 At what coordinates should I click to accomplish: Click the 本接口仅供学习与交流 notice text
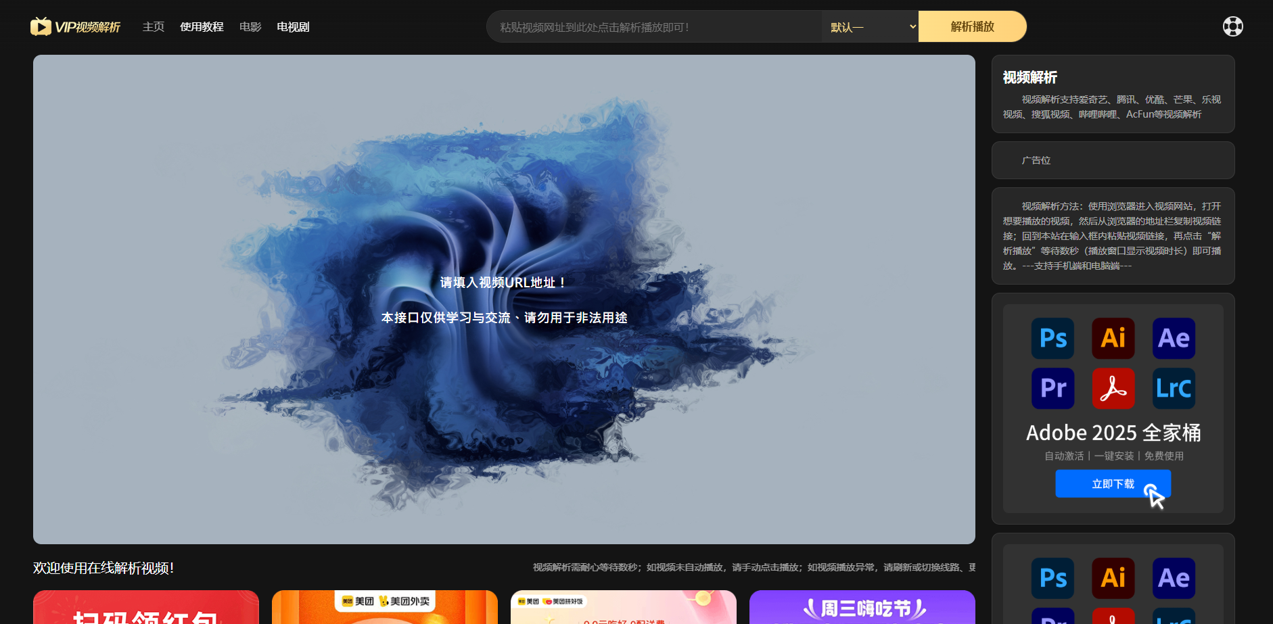pyautogui.click(x=504, y=318)
